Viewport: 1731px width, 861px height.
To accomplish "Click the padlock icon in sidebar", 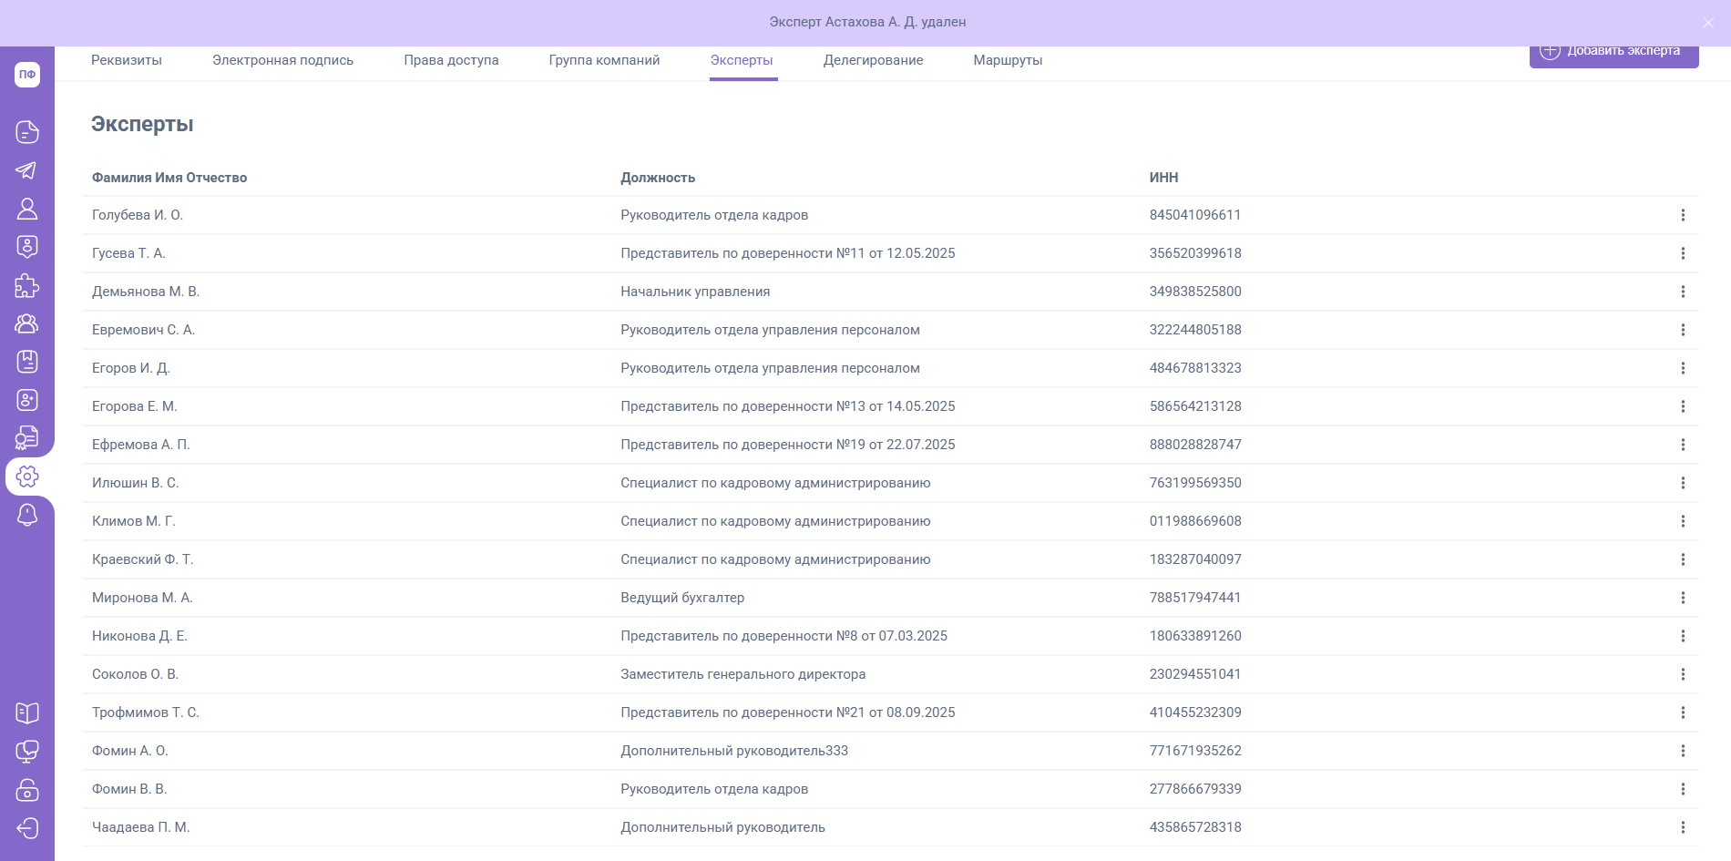I will [26, 789].
